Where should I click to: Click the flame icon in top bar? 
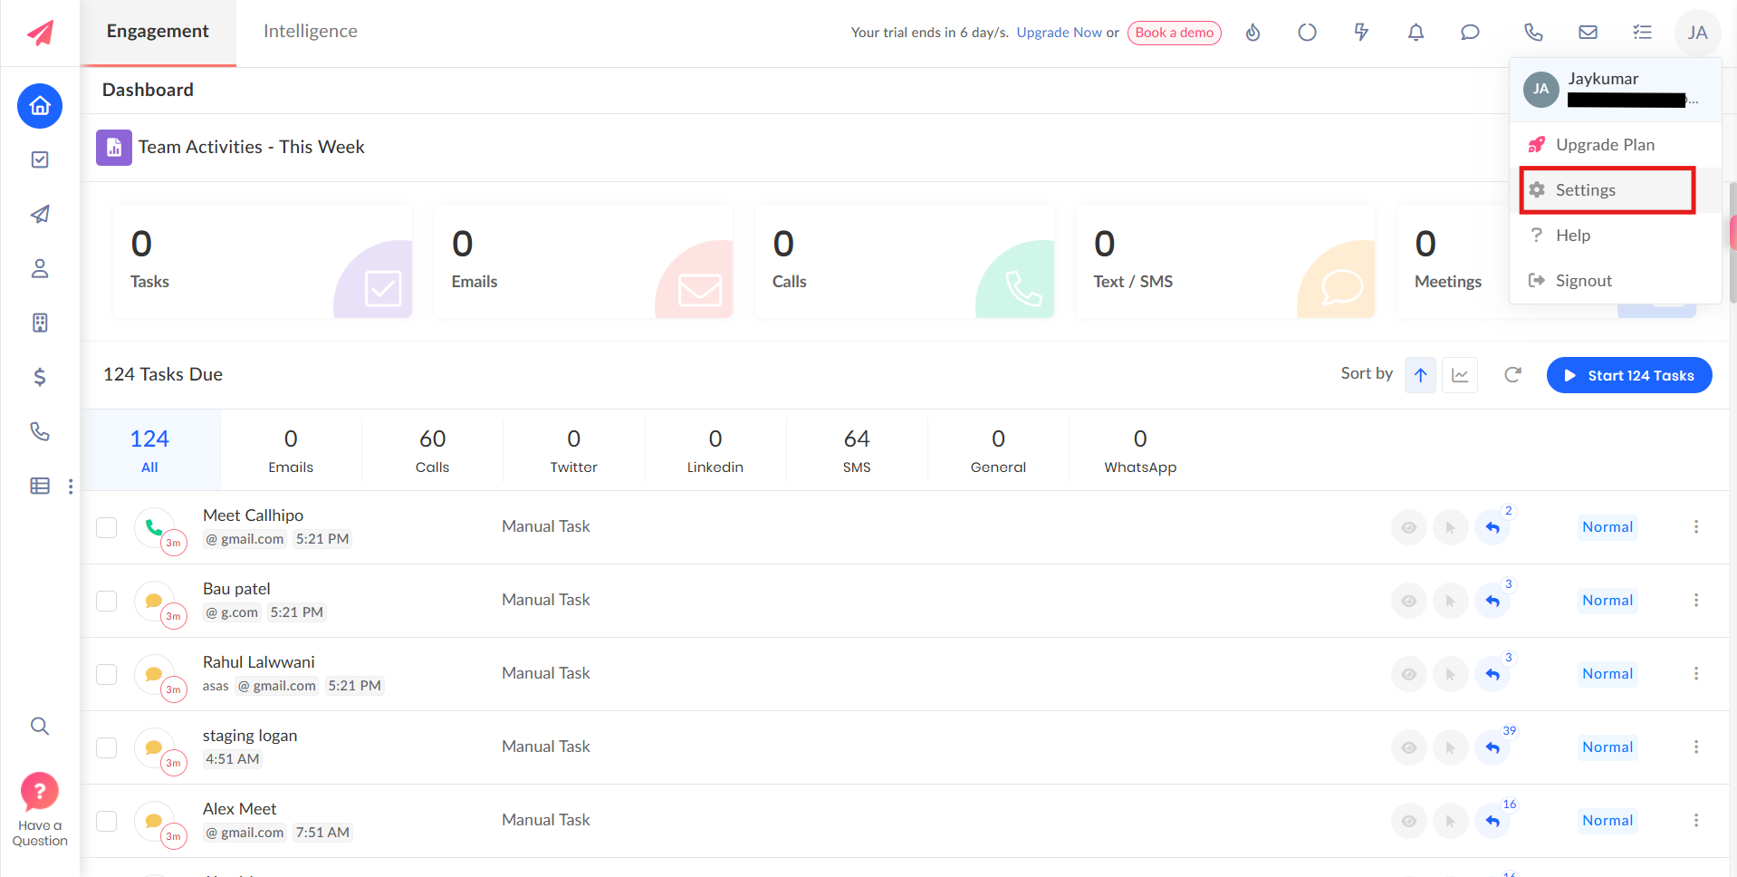[1253, 33]
